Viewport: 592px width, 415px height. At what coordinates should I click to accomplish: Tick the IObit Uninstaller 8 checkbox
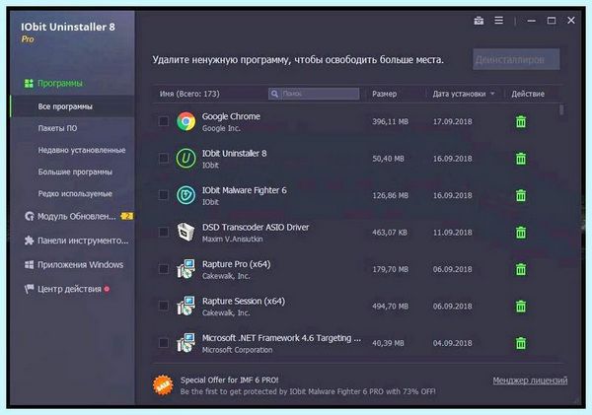(x=164, y=158)
